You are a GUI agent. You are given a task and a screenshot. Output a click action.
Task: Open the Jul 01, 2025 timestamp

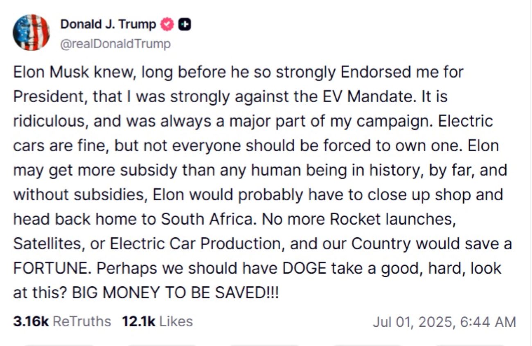(444, 322)
